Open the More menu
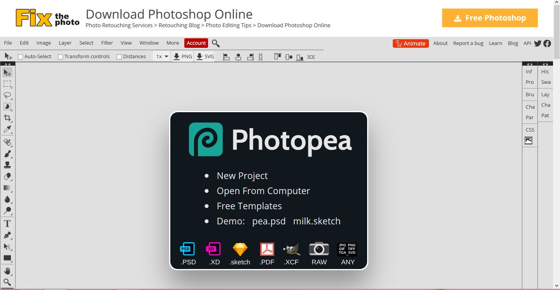This screenshot has height=290, width=560. 173,43
